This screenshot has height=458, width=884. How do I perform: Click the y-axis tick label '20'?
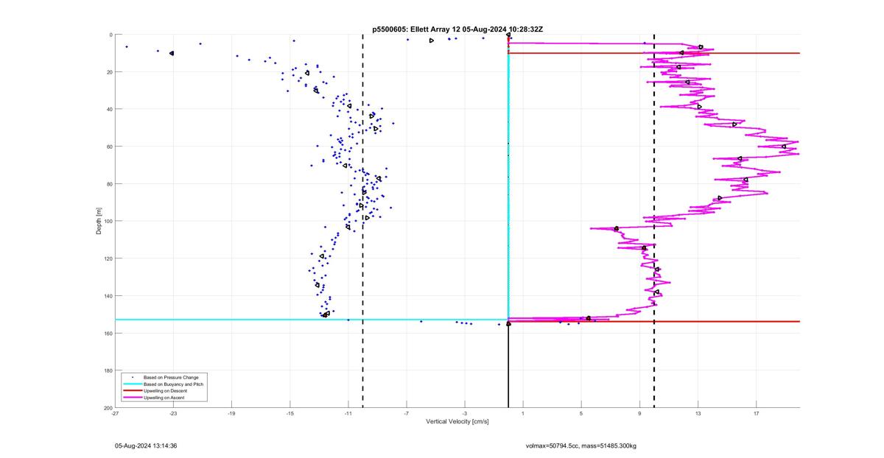[109, 72]
